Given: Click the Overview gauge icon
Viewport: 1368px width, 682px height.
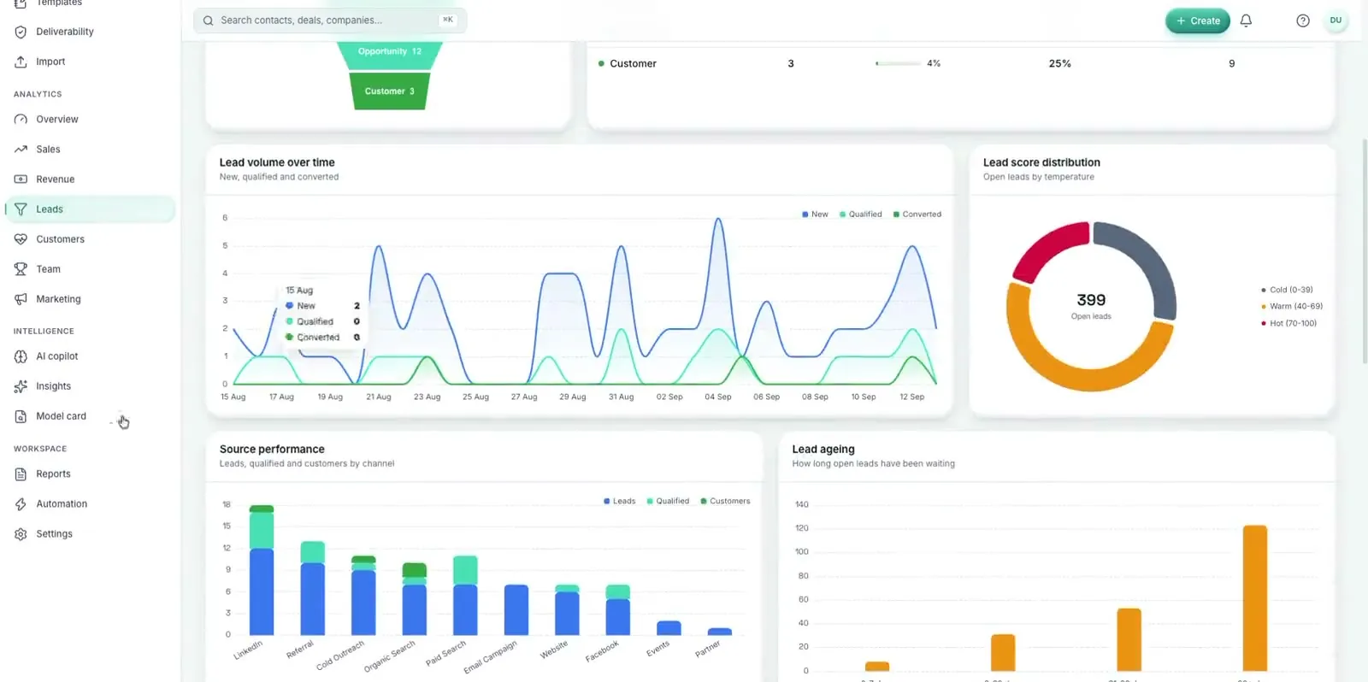Looking at the screenshot, I should [21, 120].
